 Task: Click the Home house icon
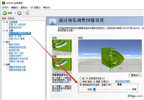tap(27, 13)
